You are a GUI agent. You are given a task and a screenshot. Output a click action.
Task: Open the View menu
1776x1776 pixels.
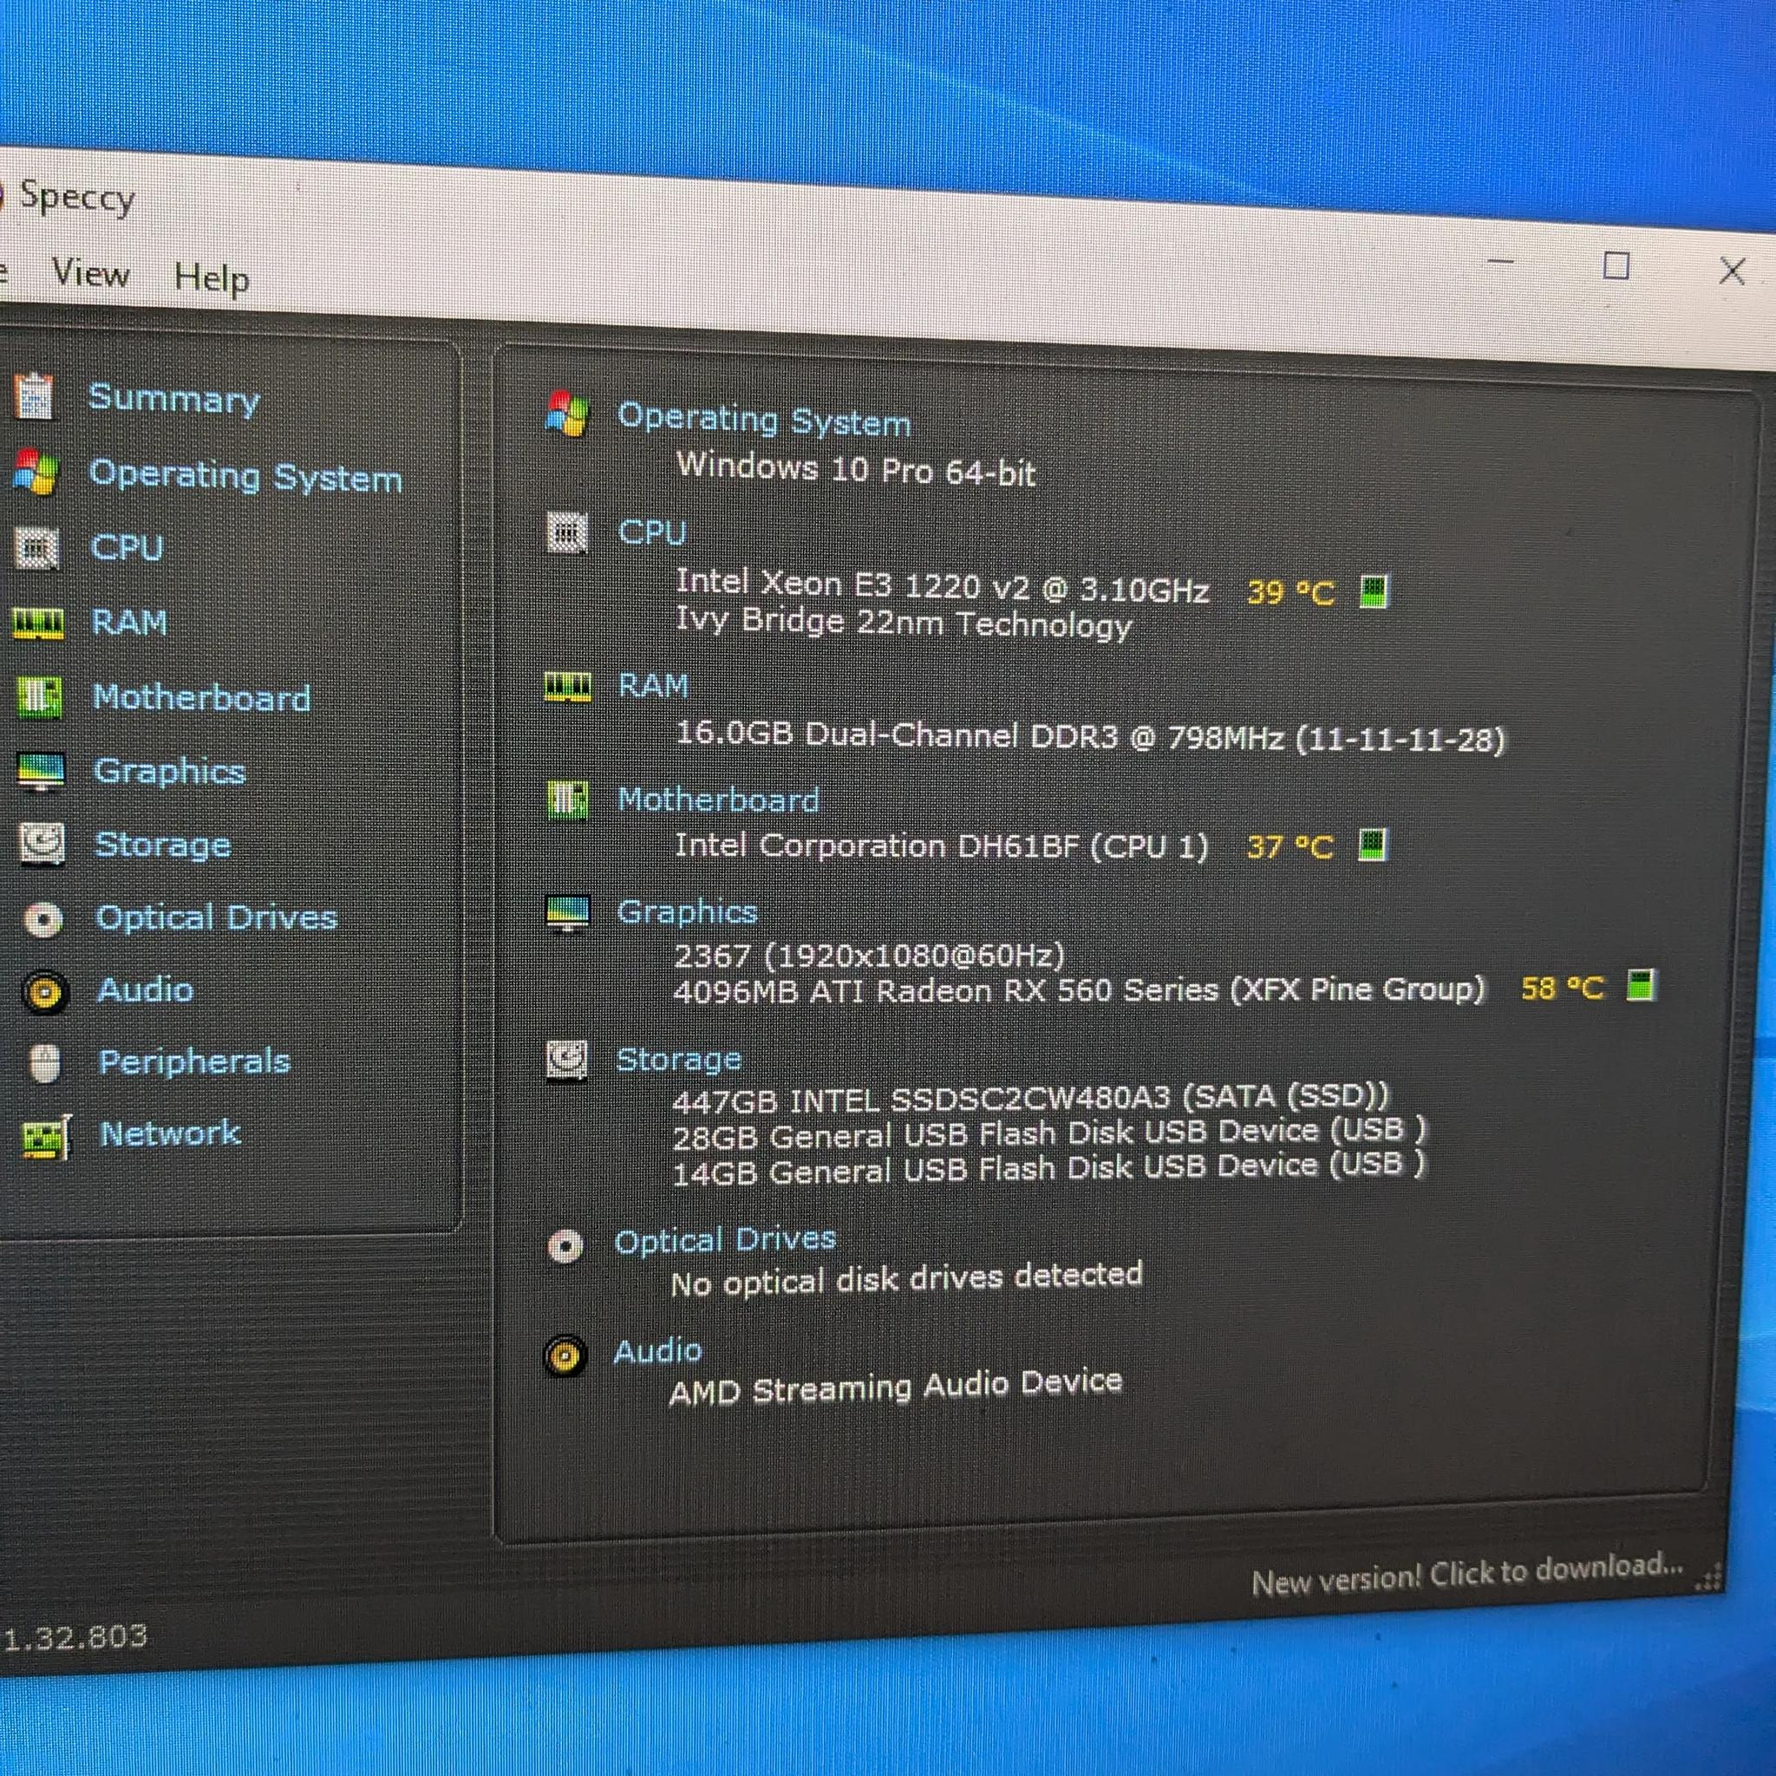(90, 273)
